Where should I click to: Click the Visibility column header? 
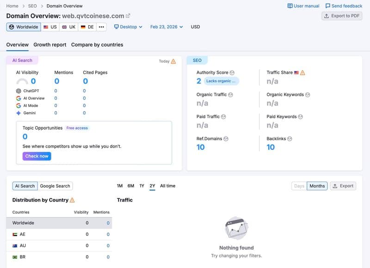click(x=81, y=212)
